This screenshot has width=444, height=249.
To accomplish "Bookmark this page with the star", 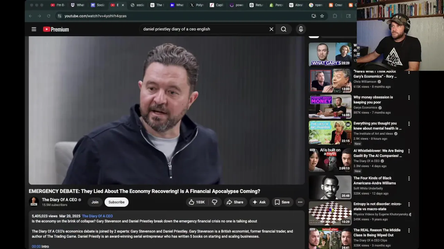I will (x=322, y=16).
